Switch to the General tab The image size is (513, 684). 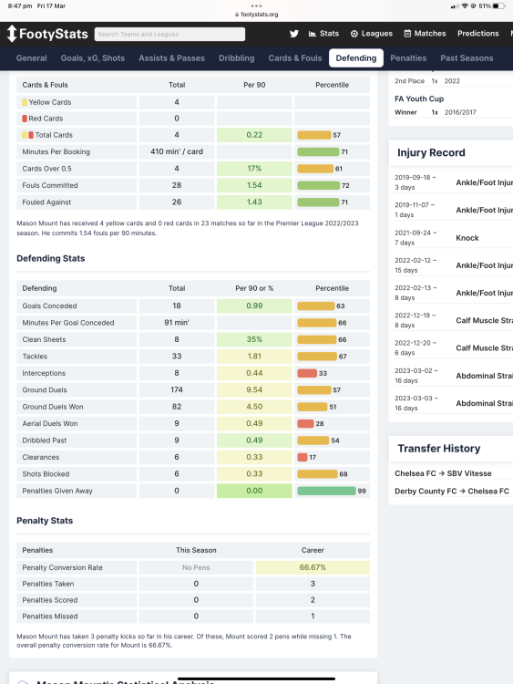(31, 58)
